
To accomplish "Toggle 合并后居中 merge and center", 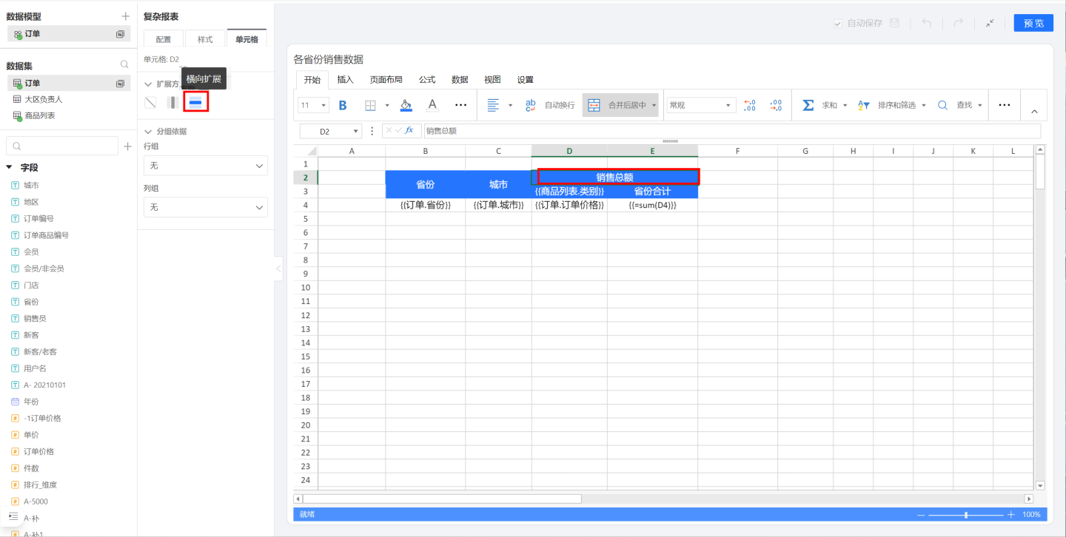I will [x=620, y=106].
